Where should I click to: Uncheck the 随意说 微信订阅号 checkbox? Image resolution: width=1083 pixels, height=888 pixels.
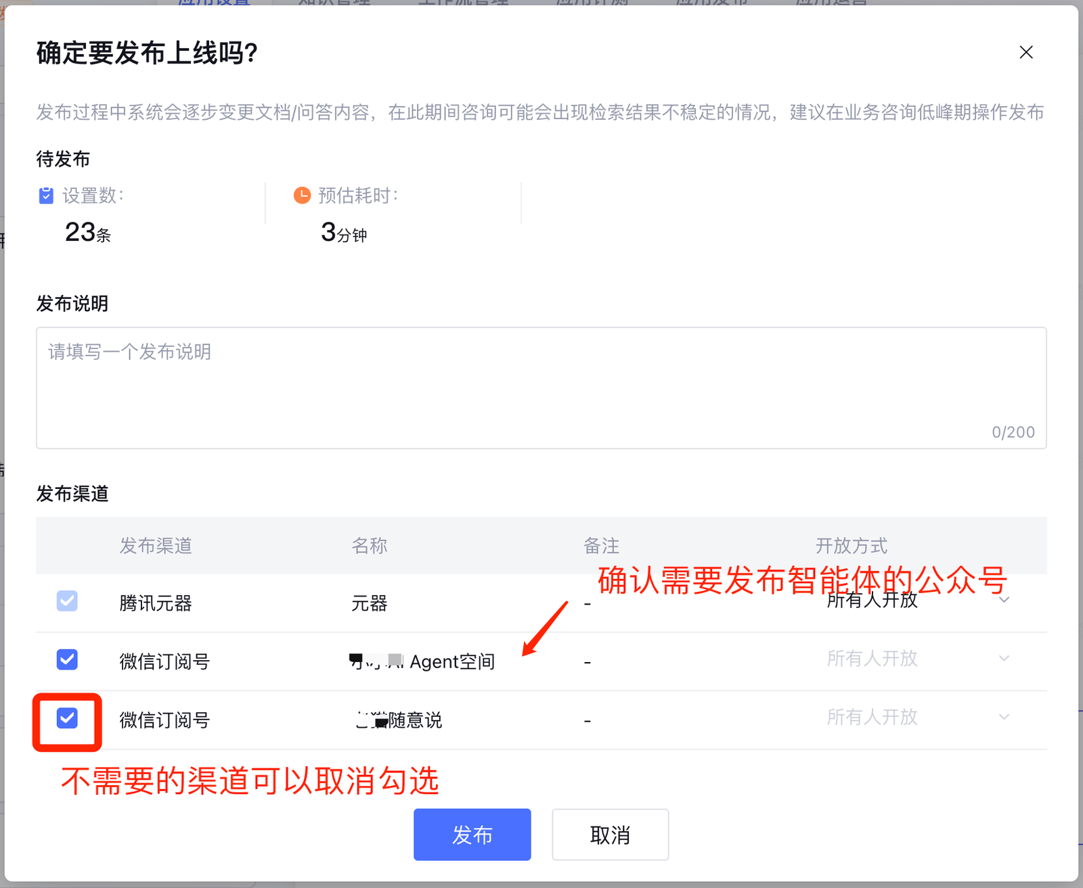[x=67, y=718]
